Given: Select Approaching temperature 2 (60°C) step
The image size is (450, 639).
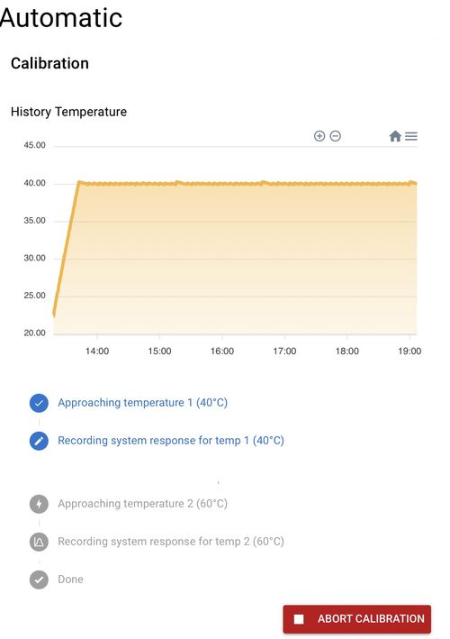Looking at the screenshot, I should coord(142,504).
